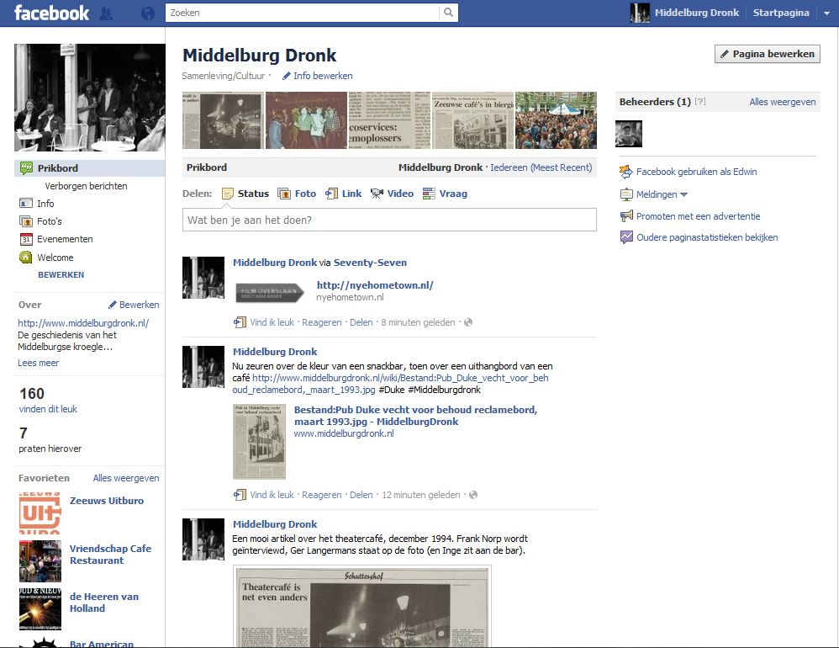
Task: Open the globe notifications icon in top bar
Action: point(148,13)
